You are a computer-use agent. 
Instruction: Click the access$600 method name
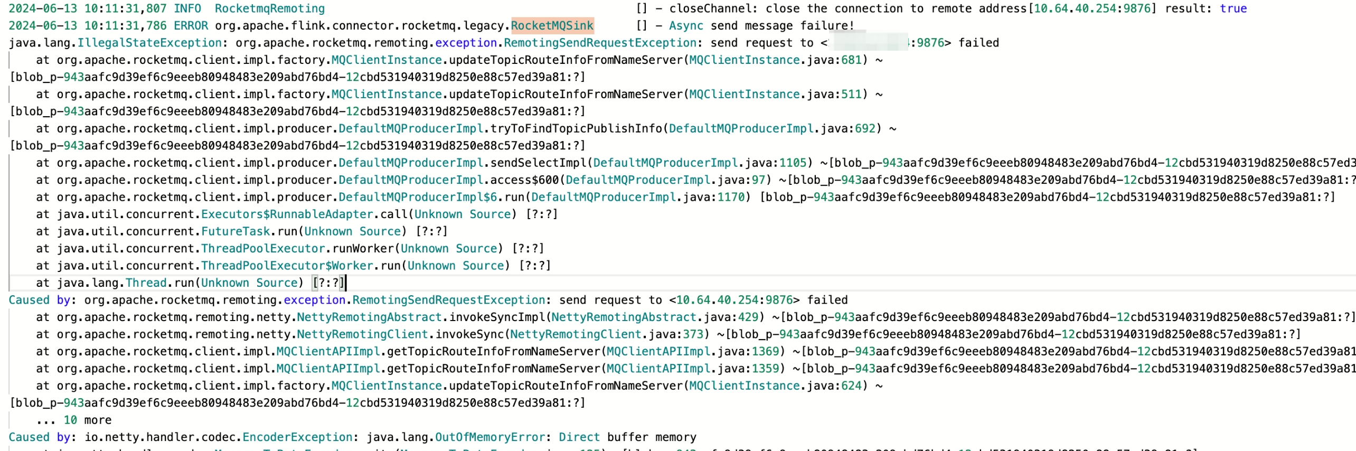pos(525,180)
